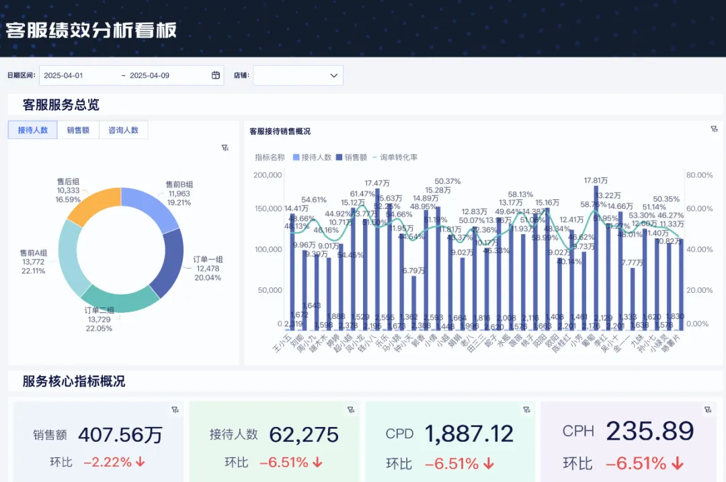Switch to 销售额 tab above donut chart
726x482 pixels.
78,130
